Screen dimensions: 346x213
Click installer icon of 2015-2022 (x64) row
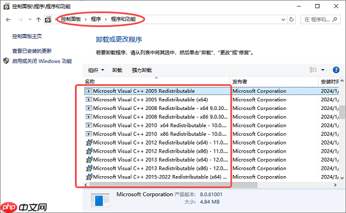pyautogui.click(x=89, y=177)
